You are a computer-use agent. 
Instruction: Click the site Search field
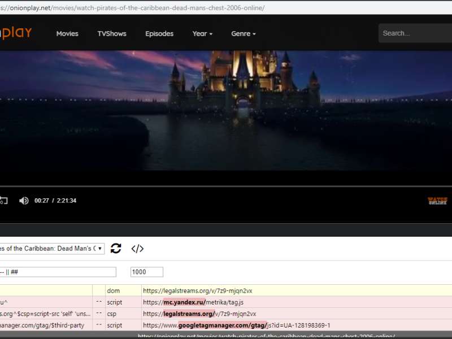(415, 33)
